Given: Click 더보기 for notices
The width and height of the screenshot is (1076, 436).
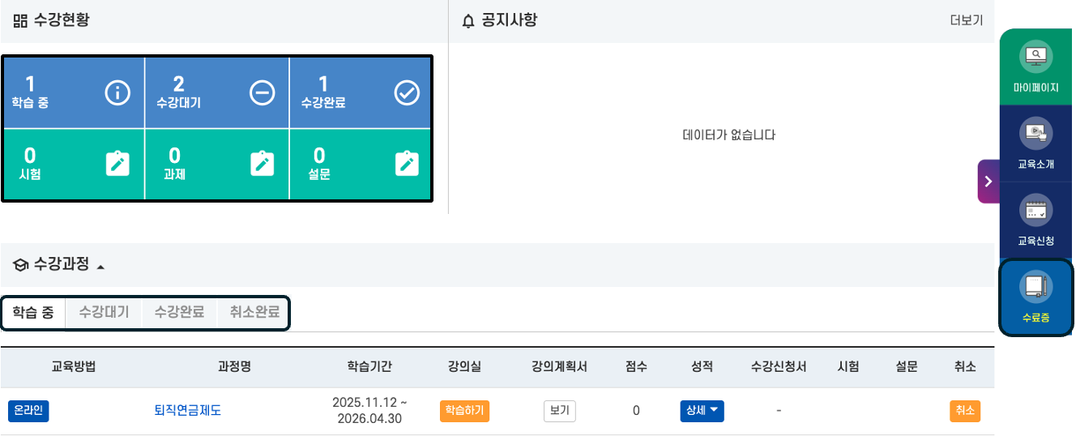Looking at the screenshot, I should click(x=967, y=21).
